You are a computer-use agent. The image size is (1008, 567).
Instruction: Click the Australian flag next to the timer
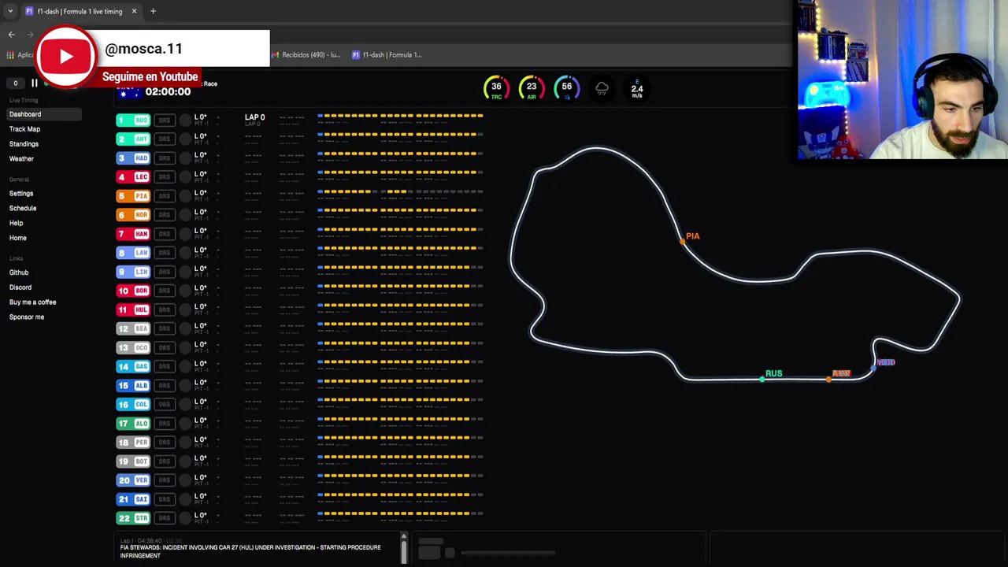pyautogui.click(x=128, y=92)
